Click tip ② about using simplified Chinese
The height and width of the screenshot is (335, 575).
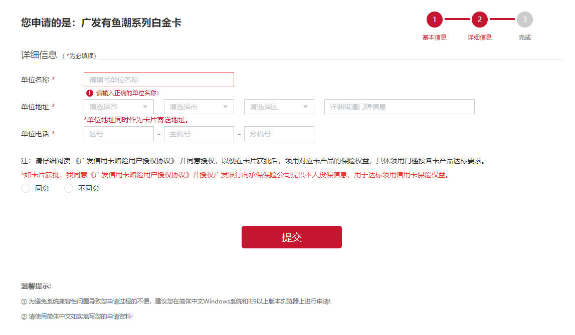[77, 316]
